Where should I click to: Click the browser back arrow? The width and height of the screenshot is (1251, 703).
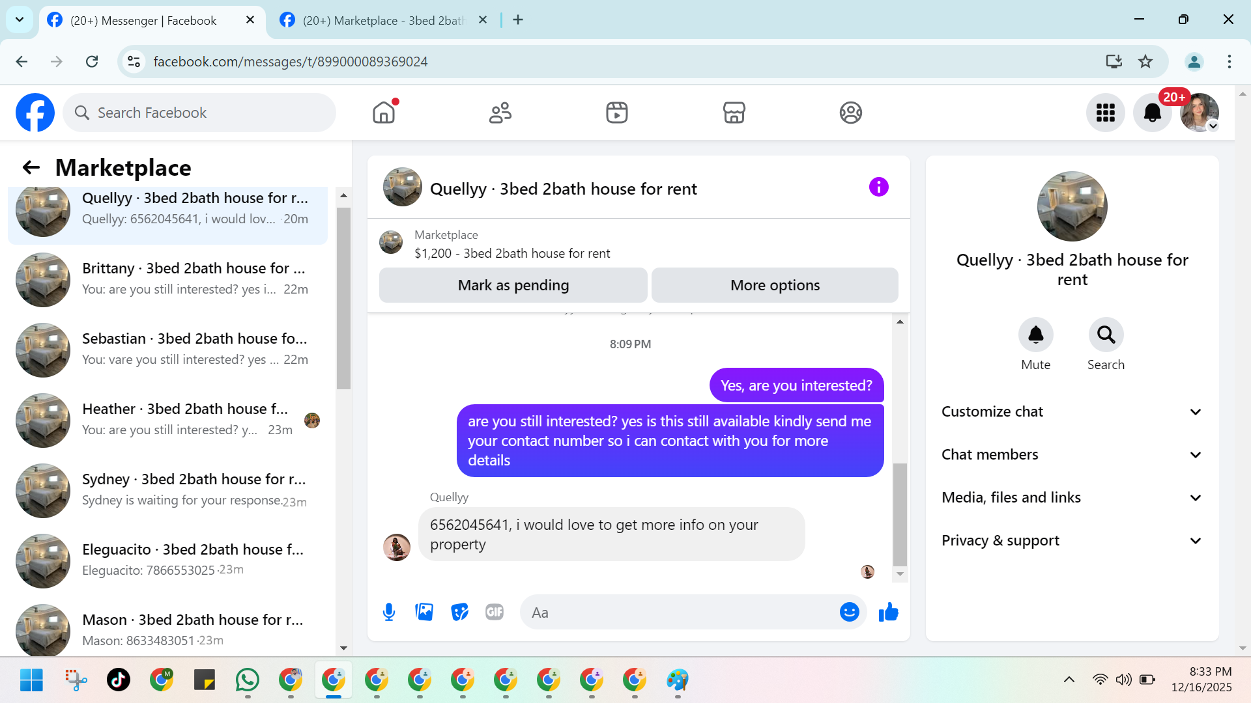tap(22, 62)
